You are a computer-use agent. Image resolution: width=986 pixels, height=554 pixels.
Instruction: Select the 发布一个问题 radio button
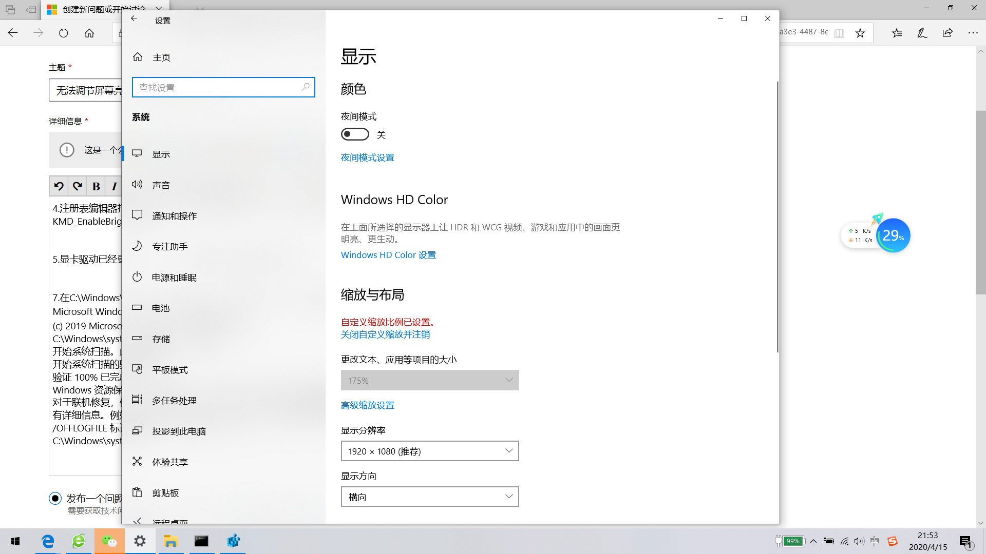click(x=55, y=498)
